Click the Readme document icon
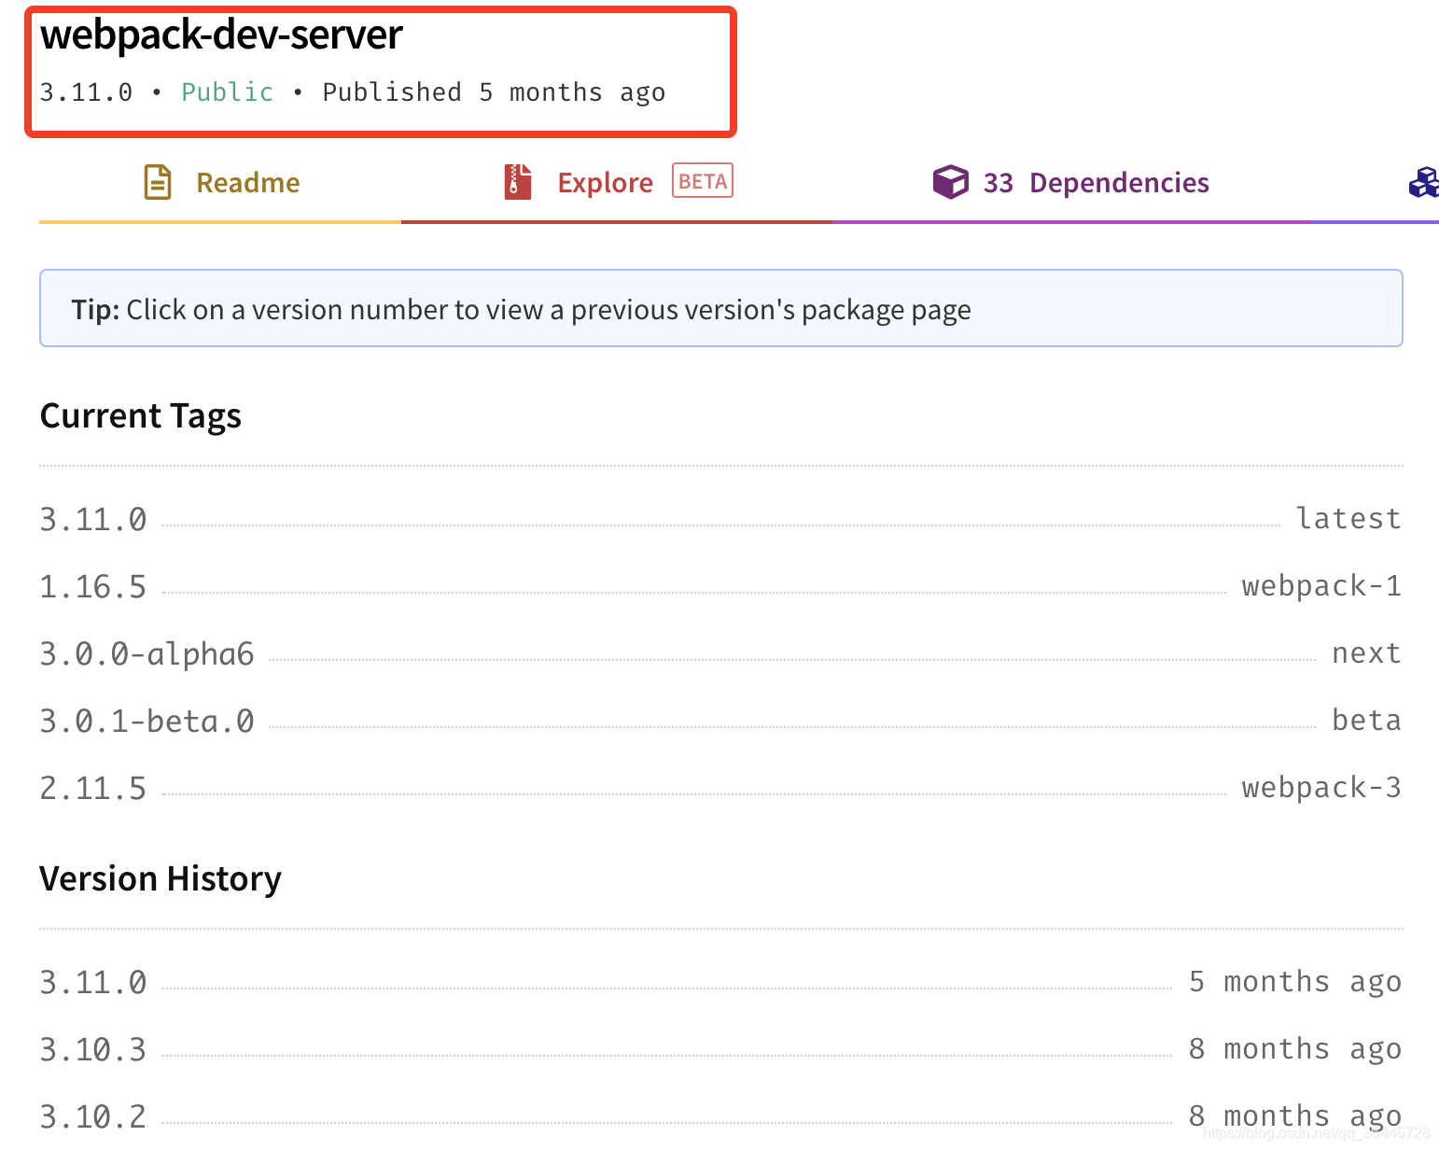1439x1150 pixels. click(x=158, y=182)
